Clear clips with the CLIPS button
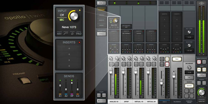 click(99, 95)
